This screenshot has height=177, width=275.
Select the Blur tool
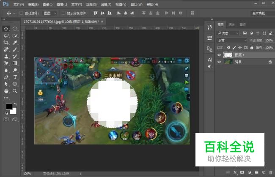click(6, 70)
